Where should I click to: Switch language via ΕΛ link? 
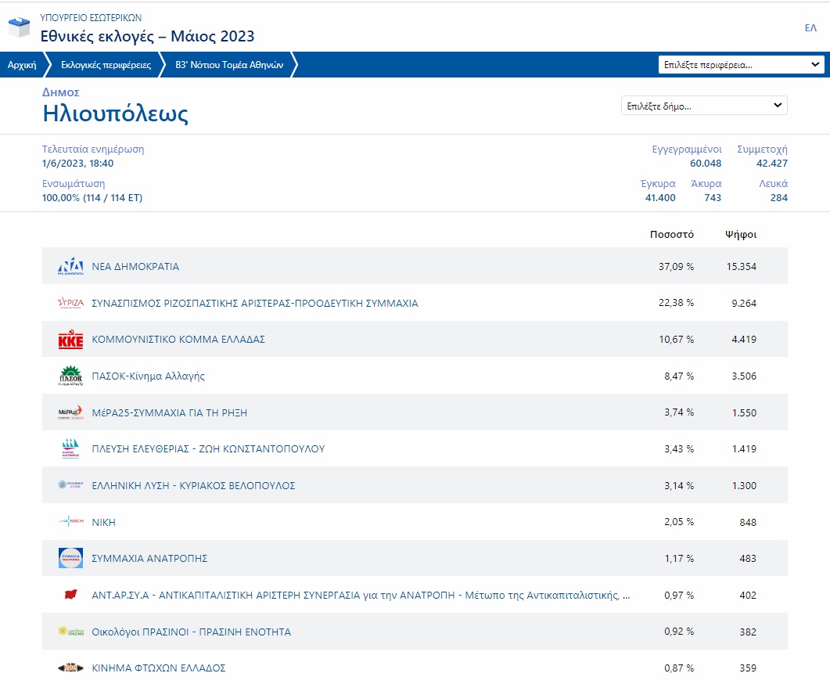(810, 27)
